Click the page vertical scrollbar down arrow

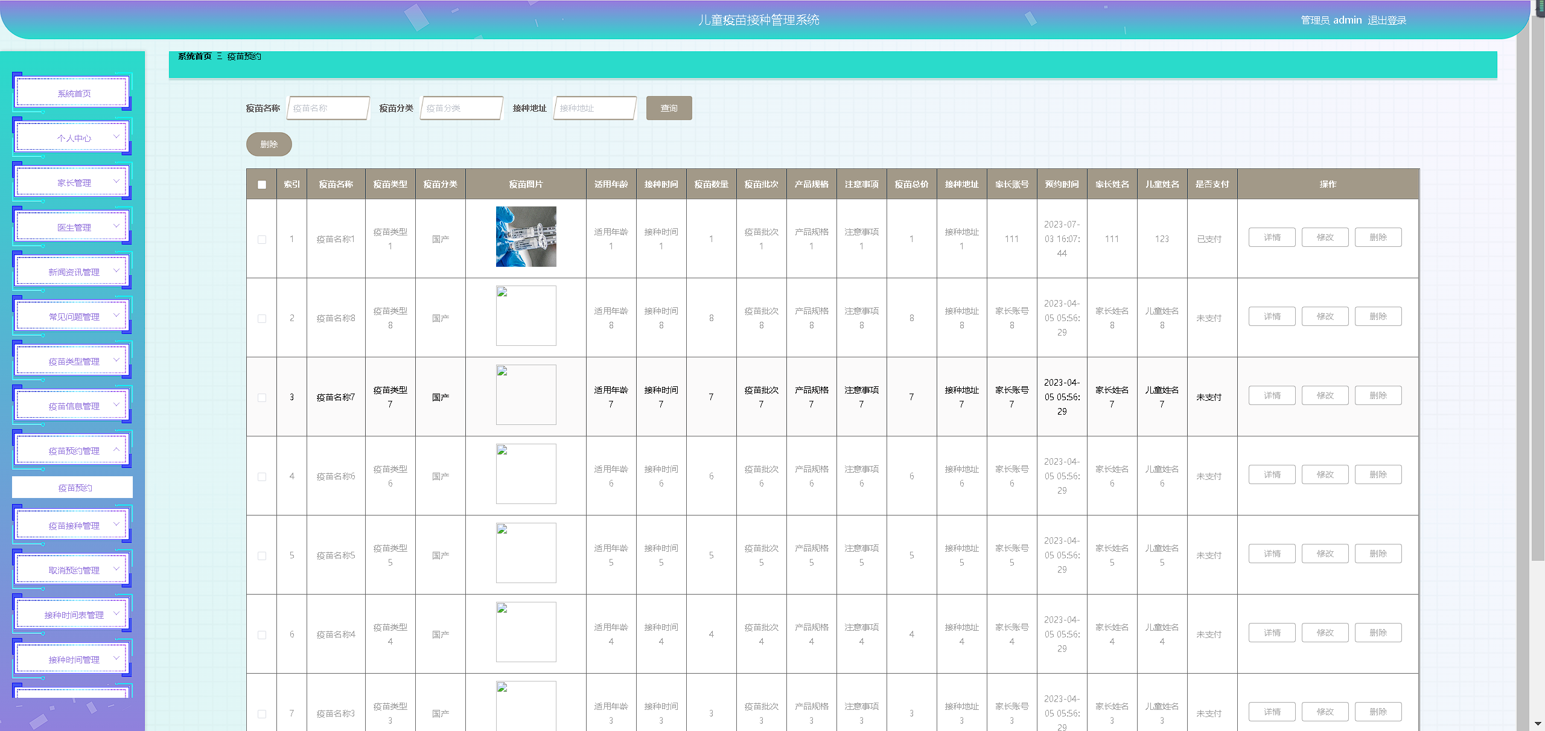coord(1537,723)
